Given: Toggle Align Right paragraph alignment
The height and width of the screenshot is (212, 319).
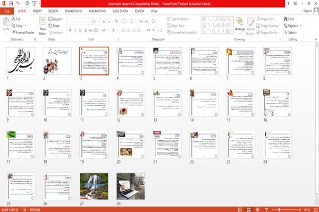Looking at the screenshot, I should click(133, 30).
